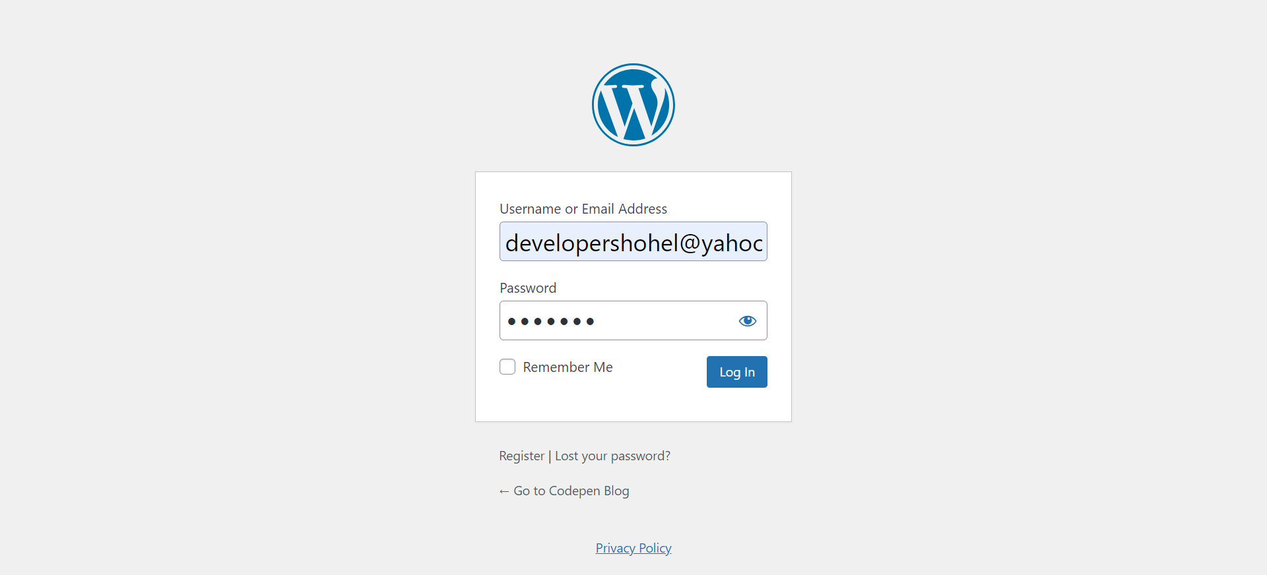The height and width of the screenshot is (575, 1267).
Task: Tick the Remember Me checkbox
Action: tap(507, 367)
